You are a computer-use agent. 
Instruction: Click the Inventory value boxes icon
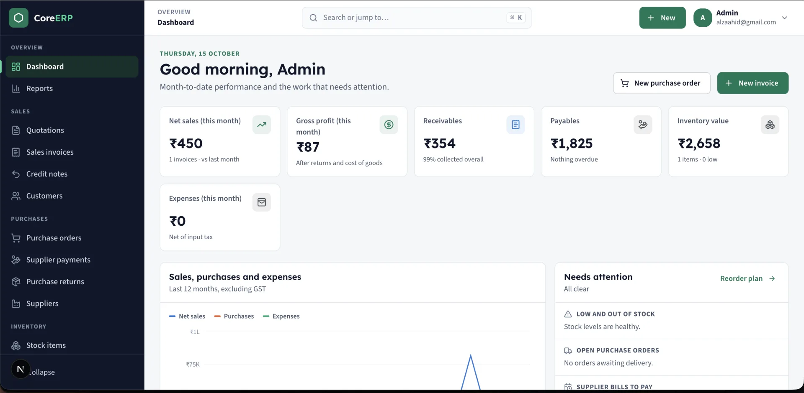(770, 125)
